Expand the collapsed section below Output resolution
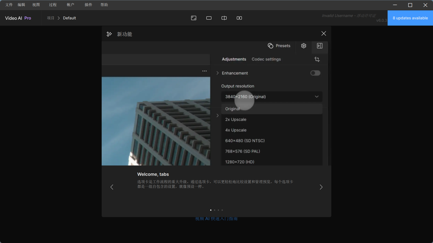433x243 pixels. 218,116
